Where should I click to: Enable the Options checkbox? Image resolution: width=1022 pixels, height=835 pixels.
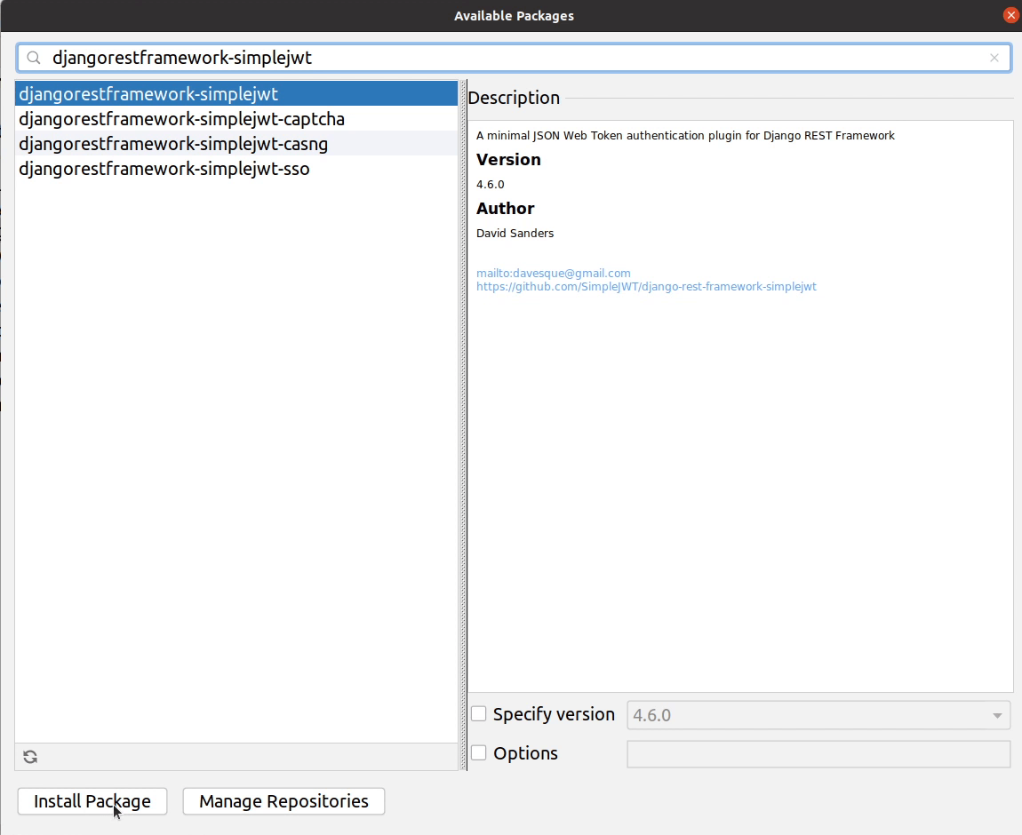478,752
